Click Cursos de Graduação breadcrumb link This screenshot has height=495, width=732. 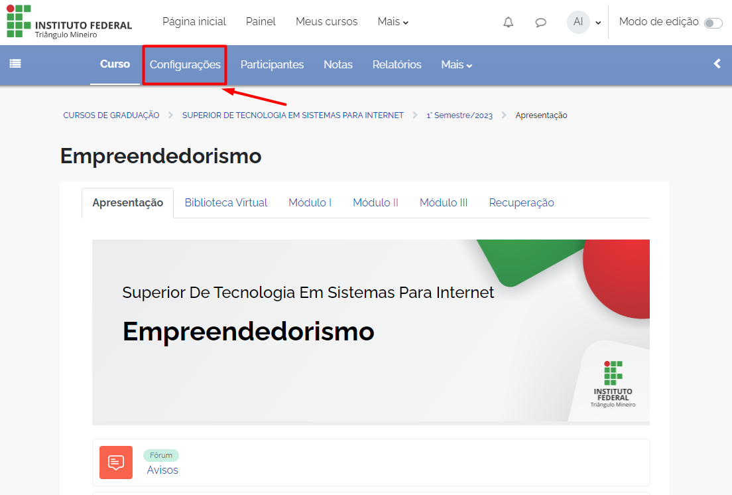[x=111, y=115]
